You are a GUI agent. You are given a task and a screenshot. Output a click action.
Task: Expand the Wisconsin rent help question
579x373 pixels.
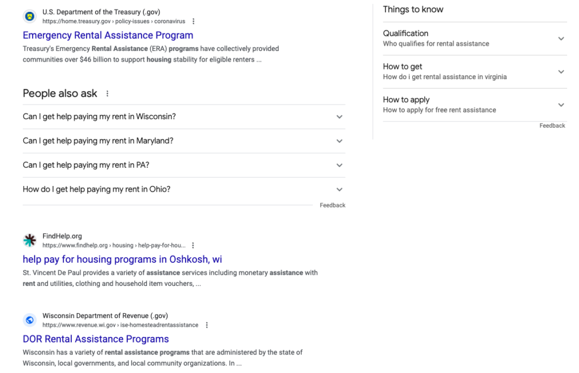point(339,117)
